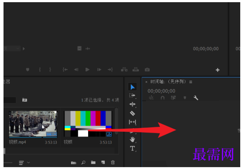The width and height of the screenshot is (242, 168).
Task: Open the sort icons menu
Action: (24, 163)
